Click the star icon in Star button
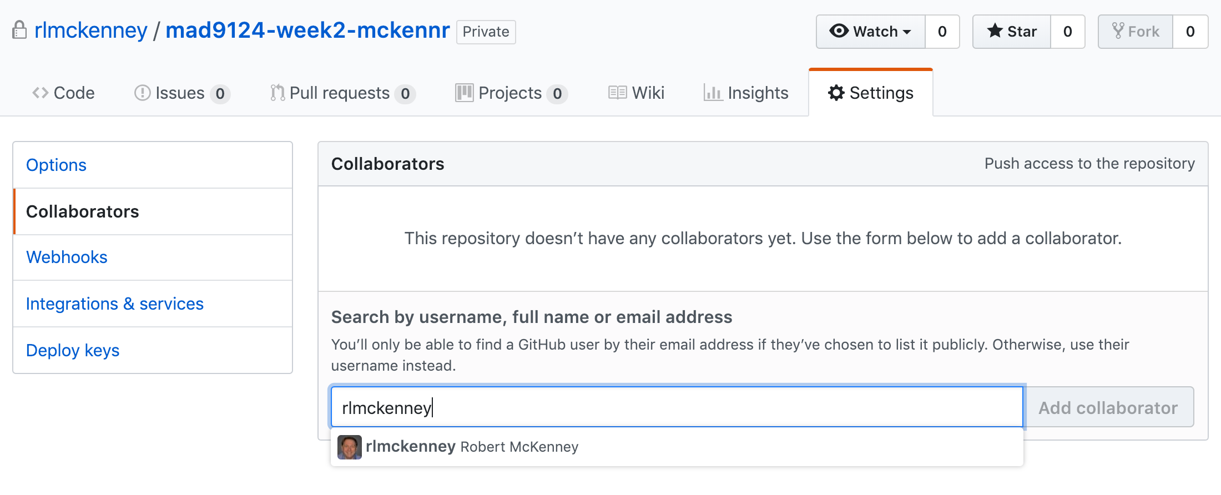Screen dimensions: 1221x495 [x=995, y=31]
